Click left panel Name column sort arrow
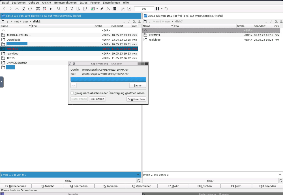The height and width of the screenshot is (195, 283). (30, 26)
